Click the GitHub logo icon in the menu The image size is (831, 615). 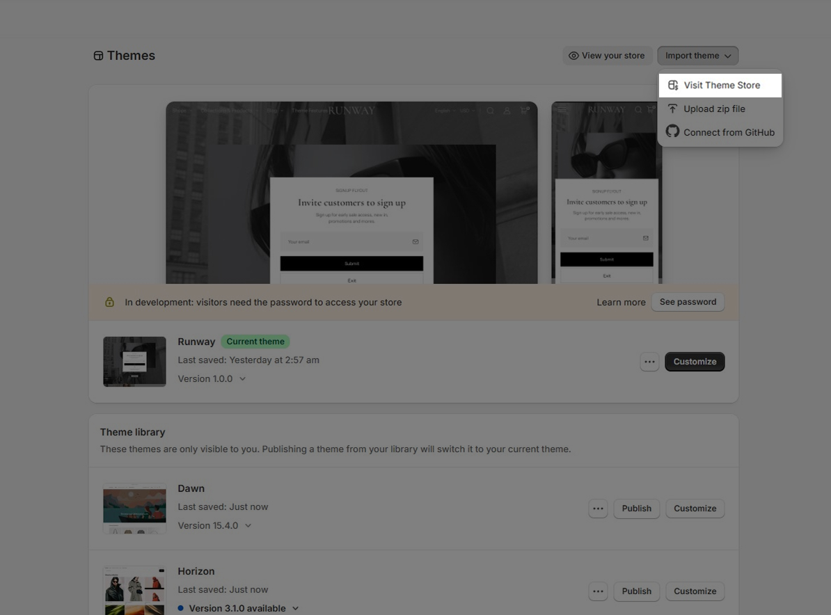[x=672, y=131]
